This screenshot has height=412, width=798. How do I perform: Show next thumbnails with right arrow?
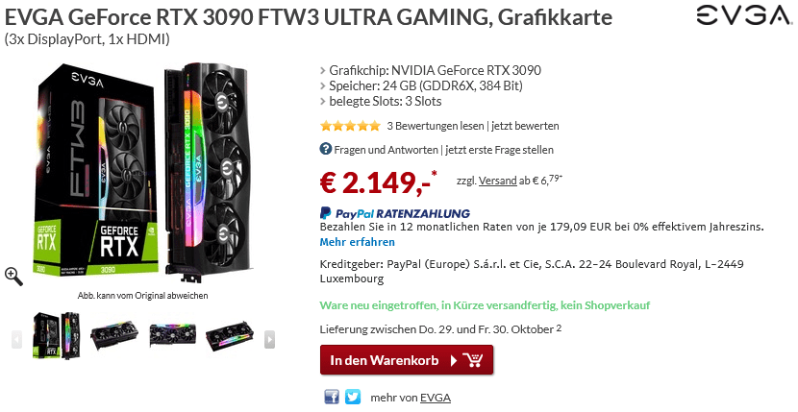pos(270,339)
